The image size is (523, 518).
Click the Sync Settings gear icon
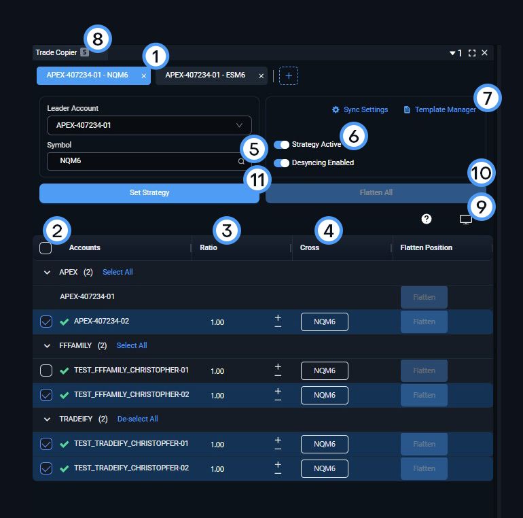pos(336,109)
